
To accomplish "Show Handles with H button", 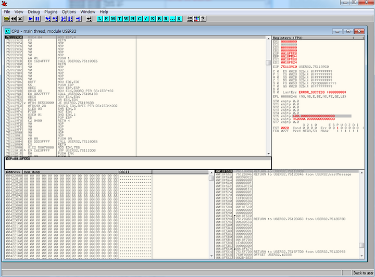I will (x=133, y=19).
